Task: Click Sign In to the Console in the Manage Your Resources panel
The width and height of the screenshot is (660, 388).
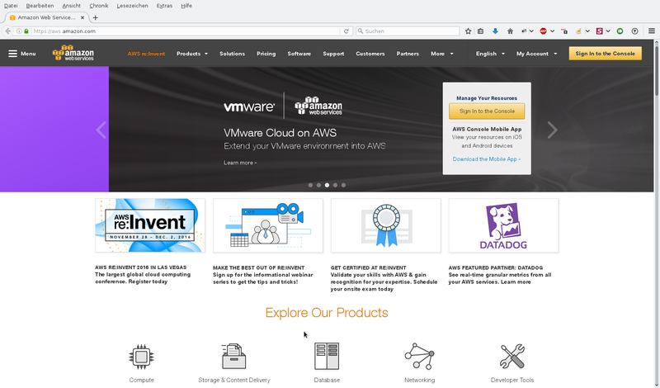Action: click(x=487, y=111)
